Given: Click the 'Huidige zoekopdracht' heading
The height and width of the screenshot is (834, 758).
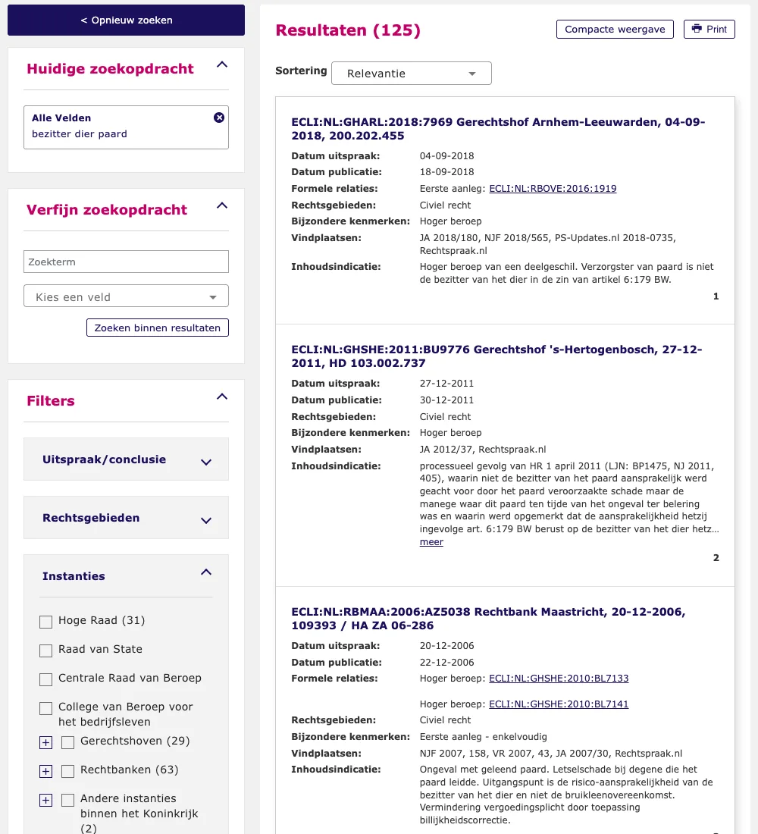Looking at the screenshot, I should click(x=110, y=68).
